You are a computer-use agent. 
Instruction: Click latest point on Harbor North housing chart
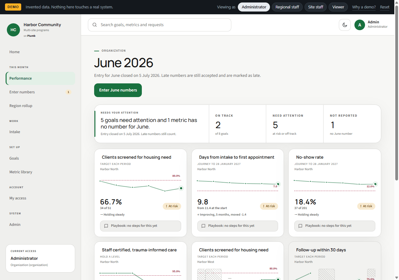click(x=181, y=188)
